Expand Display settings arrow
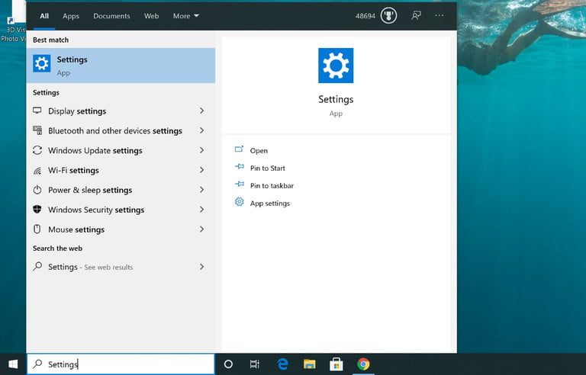This screenshot has width=586, height=375. tap(201, 111)
